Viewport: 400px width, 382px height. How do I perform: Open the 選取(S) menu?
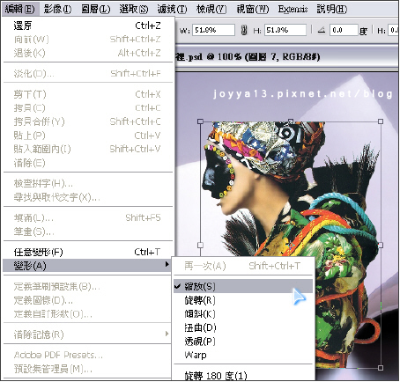pos(134,9)
